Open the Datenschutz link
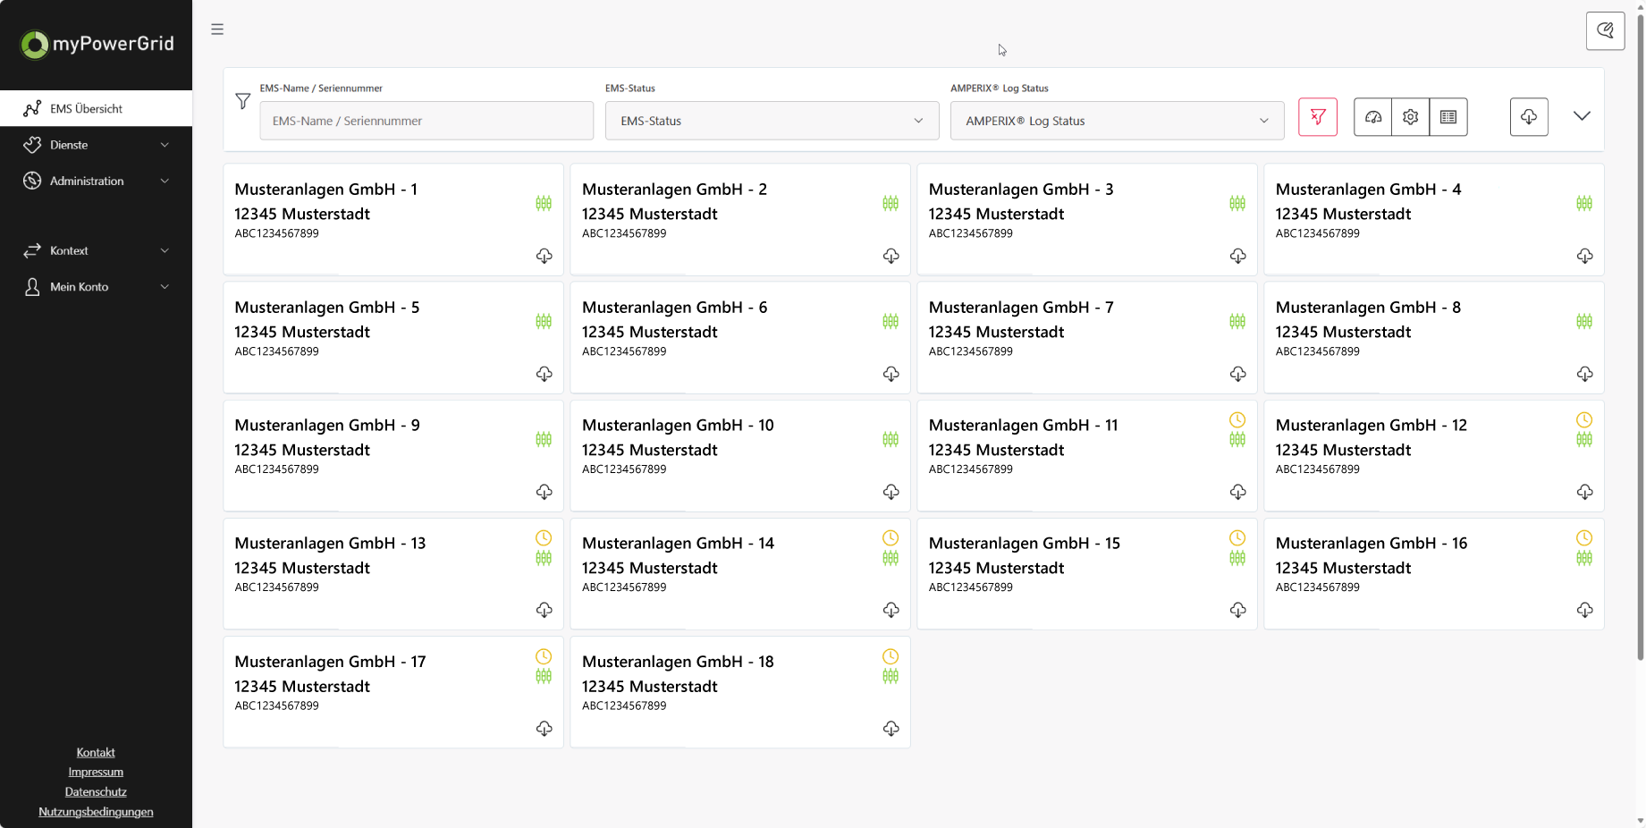Screen dimensions: 1646x828 click(x=96, y=792)
